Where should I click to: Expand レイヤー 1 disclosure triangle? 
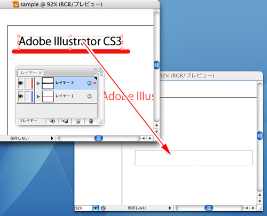tap(38, 97)
